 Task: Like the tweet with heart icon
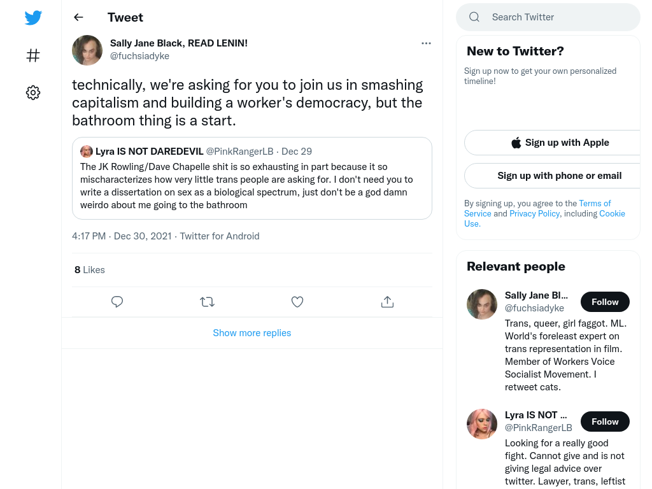click(x=297, y=302)
